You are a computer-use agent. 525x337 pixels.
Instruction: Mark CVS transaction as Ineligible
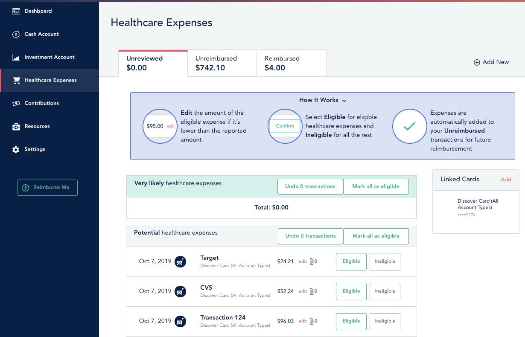click(x=385, y=291)
